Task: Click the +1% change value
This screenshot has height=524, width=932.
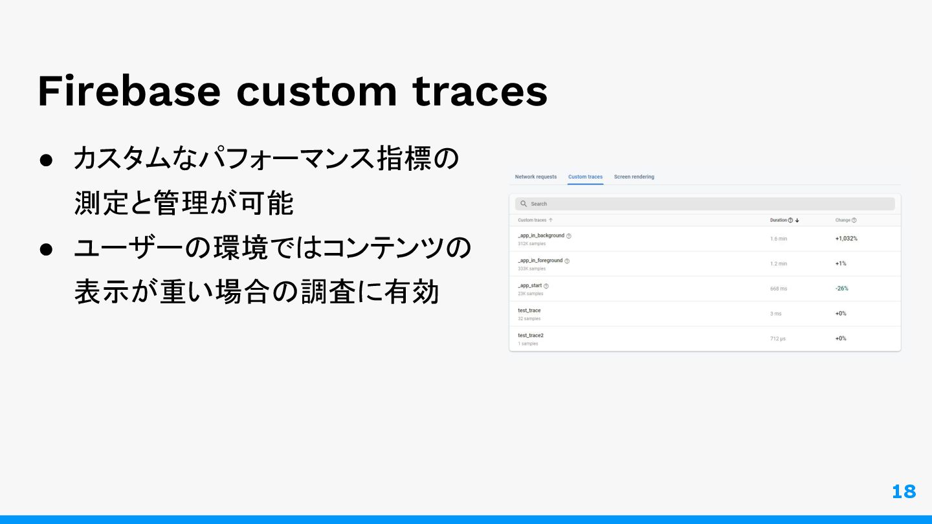Action: click(841, 263)
